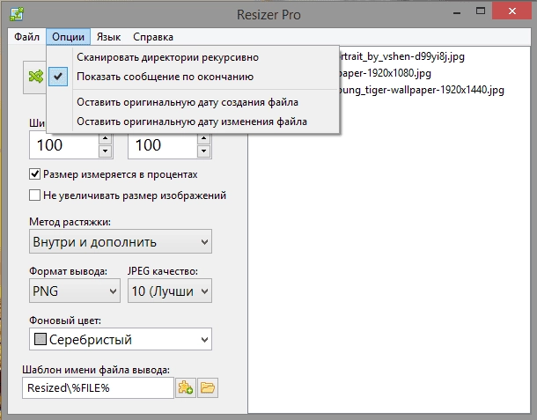Open the Справка menu
This screenshot has width=537, height=420.
coord(153,37)
